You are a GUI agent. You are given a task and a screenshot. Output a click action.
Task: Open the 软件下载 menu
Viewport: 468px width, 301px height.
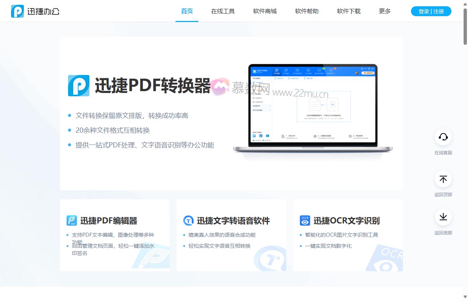pyautogui.click(x=348, y=11)
